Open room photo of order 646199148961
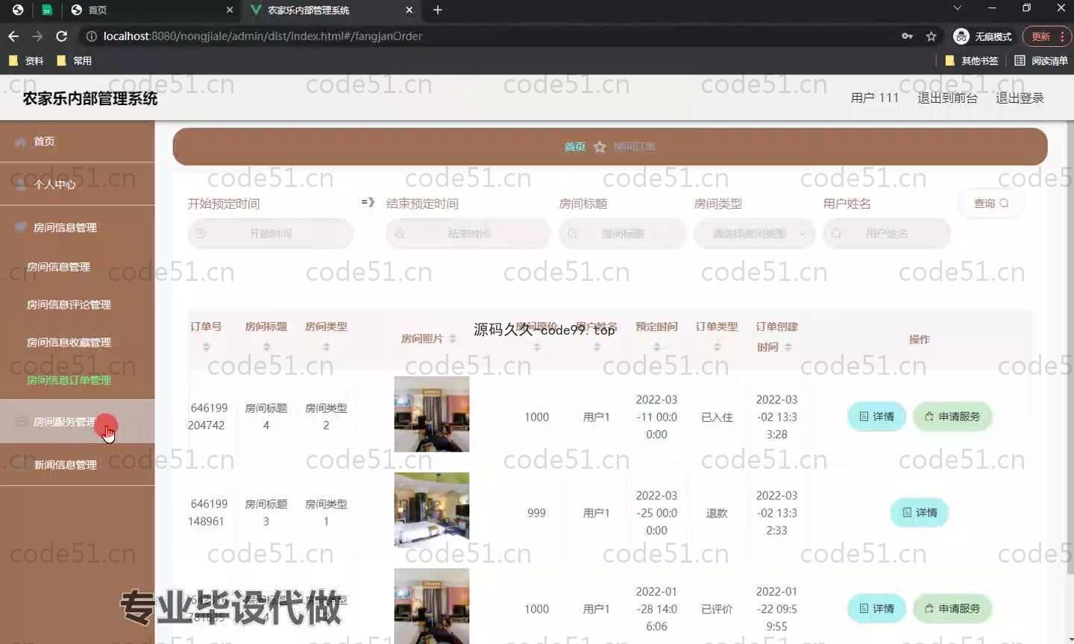 point(432,511)
